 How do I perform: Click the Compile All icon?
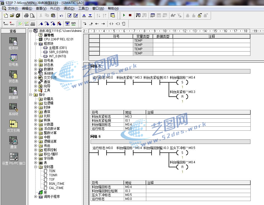(x=76, y=15)
